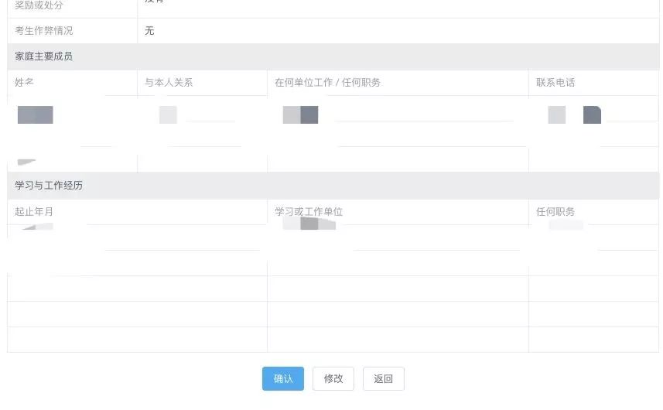Click the 姓名 column header

pos(25,82)
